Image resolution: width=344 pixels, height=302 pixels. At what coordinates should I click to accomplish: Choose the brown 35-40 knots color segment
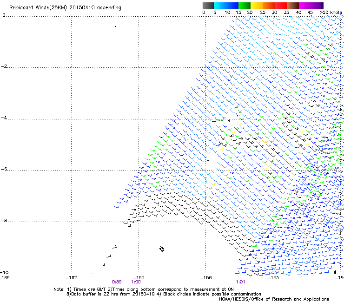(x=293, y=6)
